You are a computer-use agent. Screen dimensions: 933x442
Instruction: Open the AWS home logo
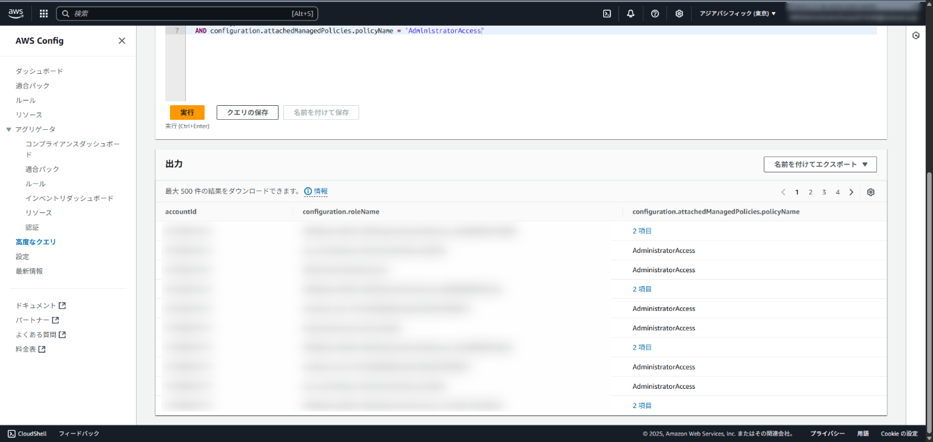pyautogui.click(x=16, y=13)
